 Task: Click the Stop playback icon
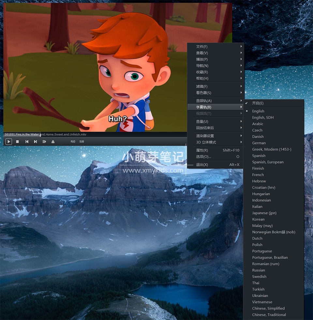pos(18,142)
